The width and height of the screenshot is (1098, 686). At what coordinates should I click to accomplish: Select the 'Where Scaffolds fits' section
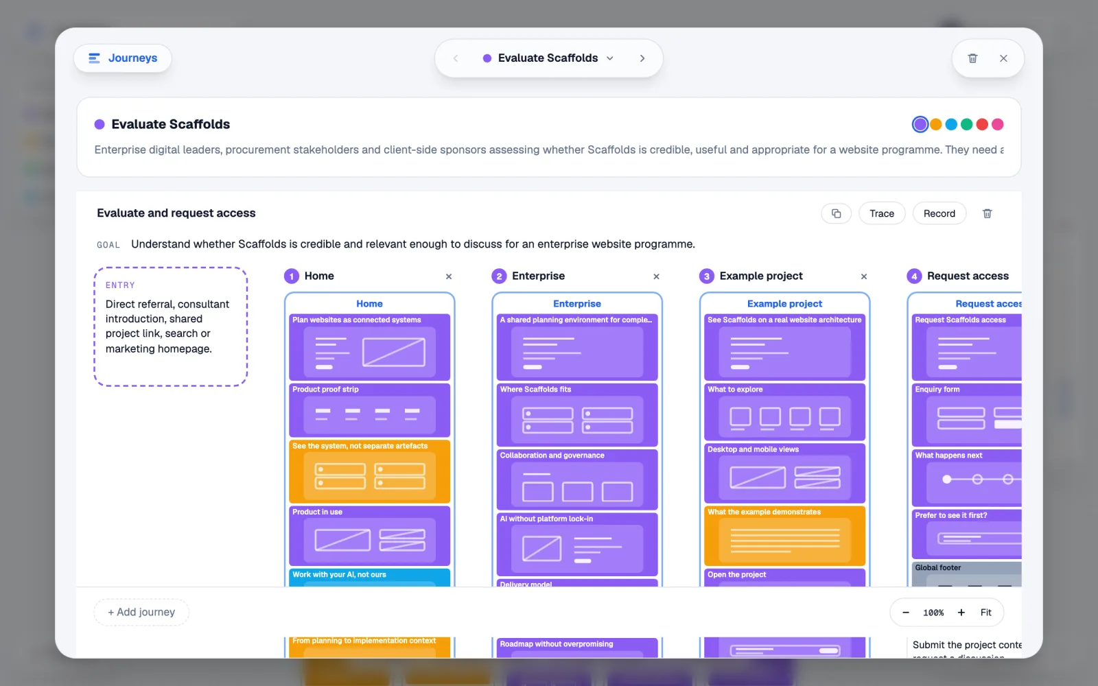577,415
